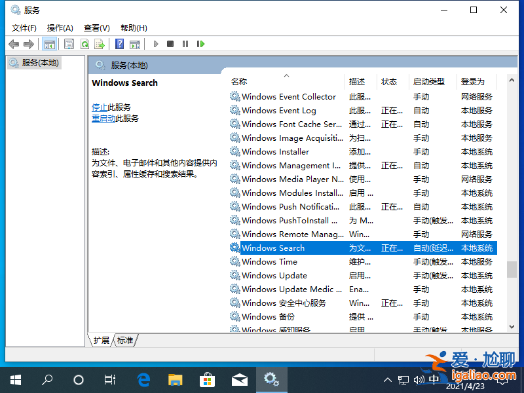
Task: Pause the selected service using toolbar icon
Action: [x=185, y=44]
